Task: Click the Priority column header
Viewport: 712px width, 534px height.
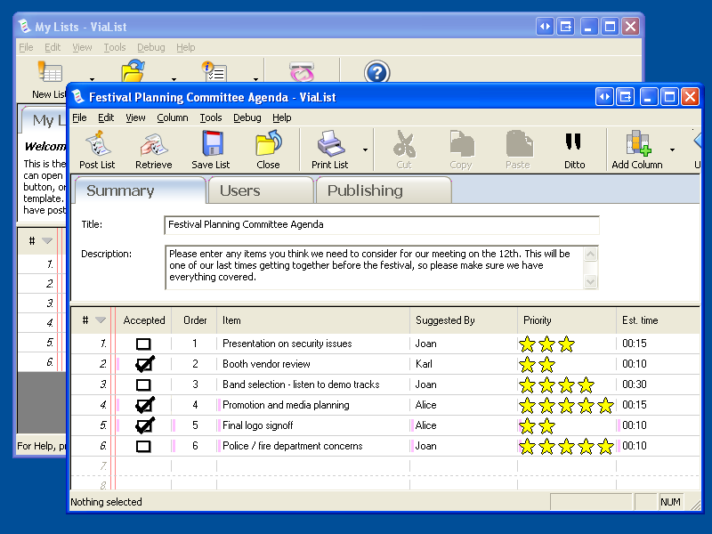Action: point(567,320)
